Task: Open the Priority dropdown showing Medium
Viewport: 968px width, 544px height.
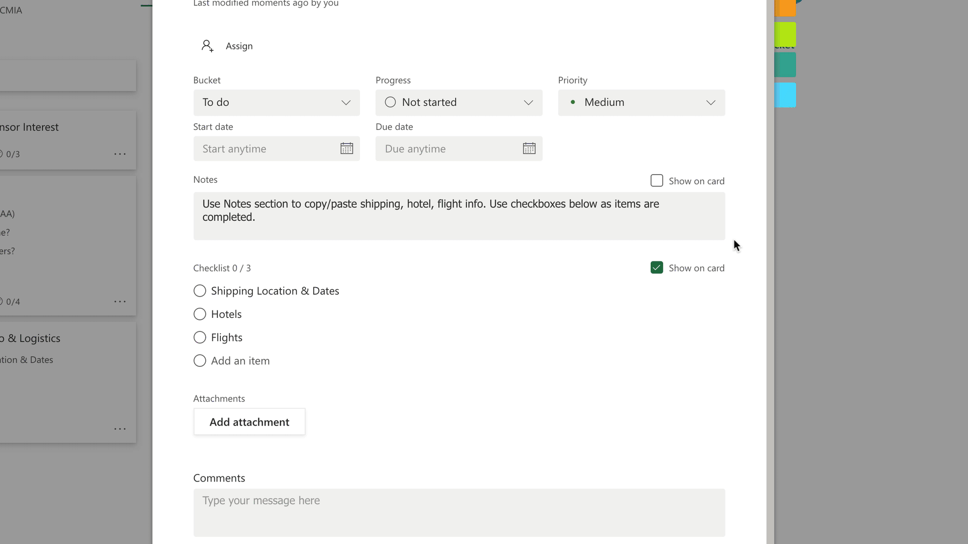Action: (x=641, y=102)
